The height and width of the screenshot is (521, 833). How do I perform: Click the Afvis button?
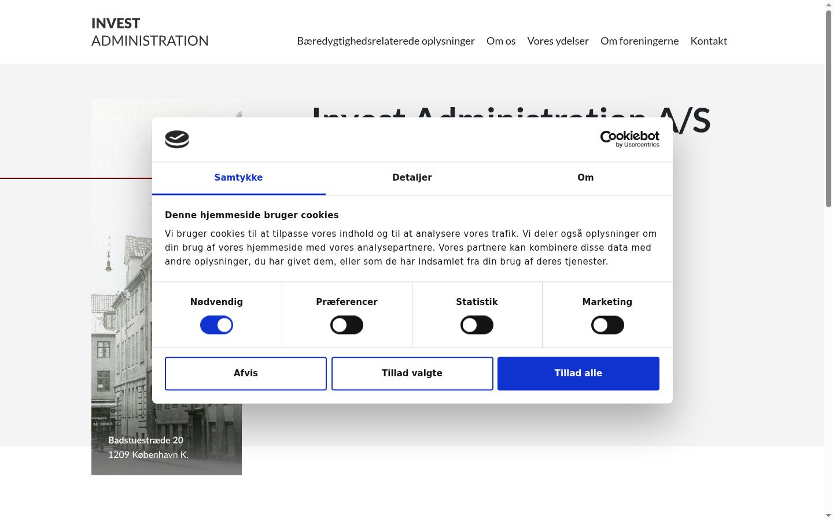pyautogui.click(x=246, y=373)
